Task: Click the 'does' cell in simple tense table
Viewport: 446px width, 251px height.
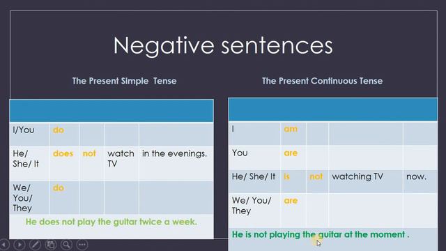Action: (65, 163)
